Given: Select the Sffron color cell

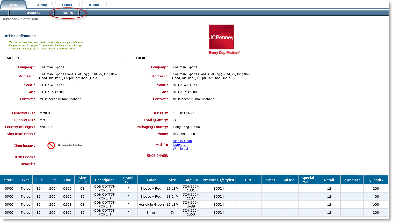Looking at the screenshot, I should tap(151, 213).
